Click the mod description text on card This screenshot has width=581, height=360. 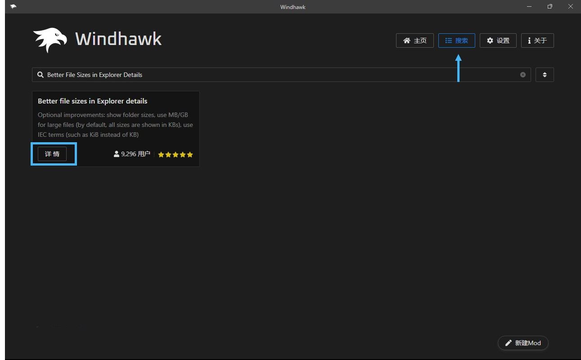pos(115,125)
